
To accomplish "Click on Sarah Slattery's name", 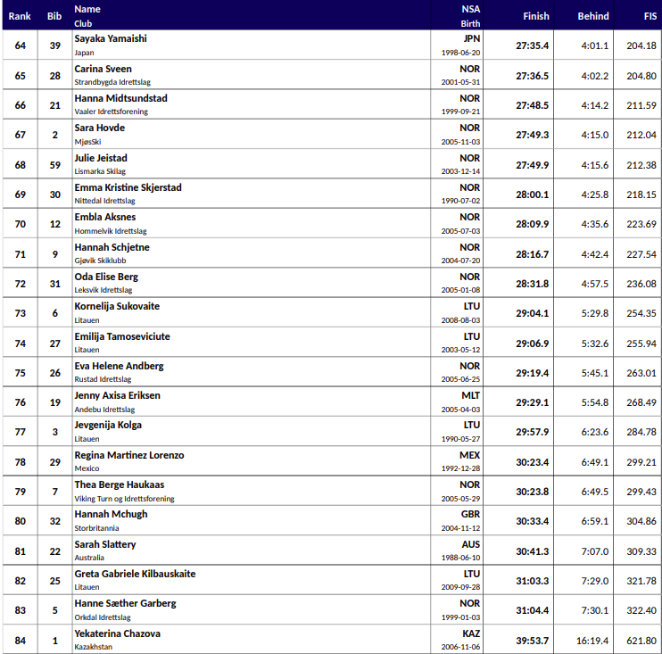I will click(x=105, y=544).
